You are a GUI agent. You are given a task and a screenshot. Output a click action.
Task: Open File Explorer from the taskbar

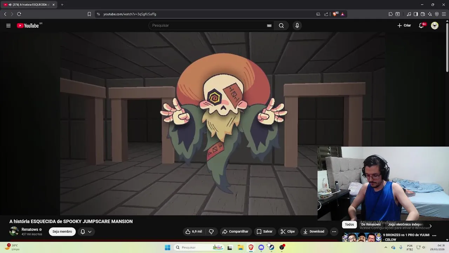[240, 247]
